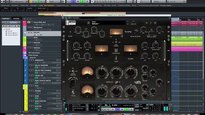Click the Save As button in the rack header
The image size is (205, 115).
click(133, 24)
